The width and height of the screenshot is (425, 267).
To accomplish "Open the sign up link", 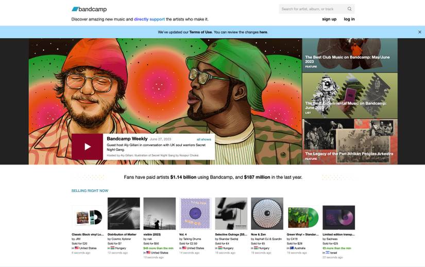I will pyautogui.click(x=329, y=19).
